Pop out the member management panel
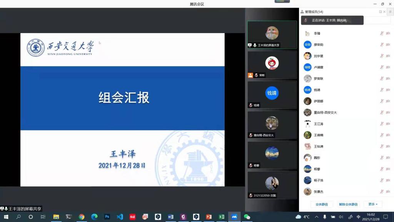This screenshot has width=394, height=222. (380, 12)
